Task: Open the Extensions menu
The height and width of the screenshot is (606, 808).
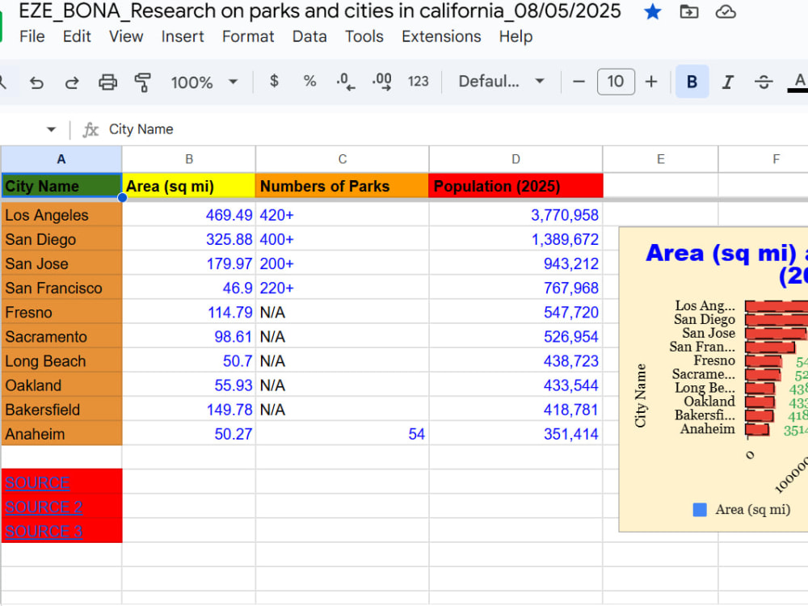Action: click(441, 36)
